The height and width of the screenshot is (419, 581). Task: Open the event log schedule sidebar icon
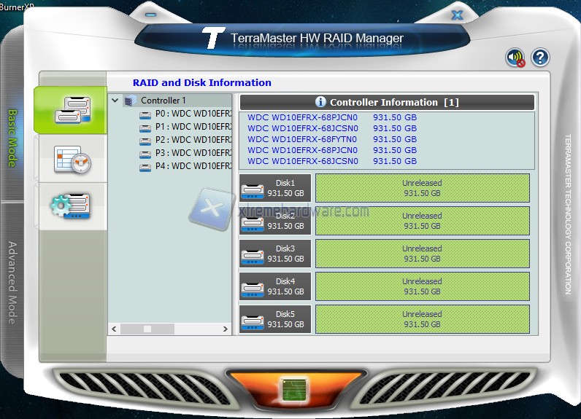pos(71,158)
